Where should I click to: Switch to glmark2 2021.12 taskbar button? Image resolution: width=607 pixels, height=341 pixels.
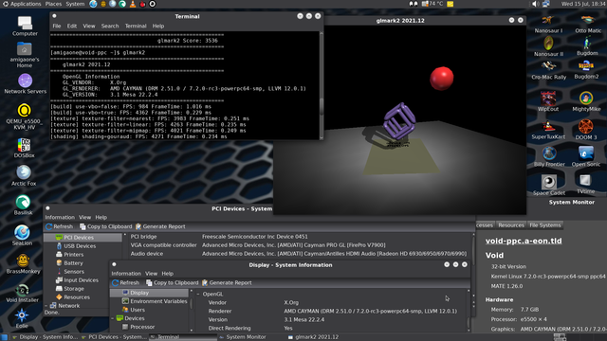click(x=313, y=337)
